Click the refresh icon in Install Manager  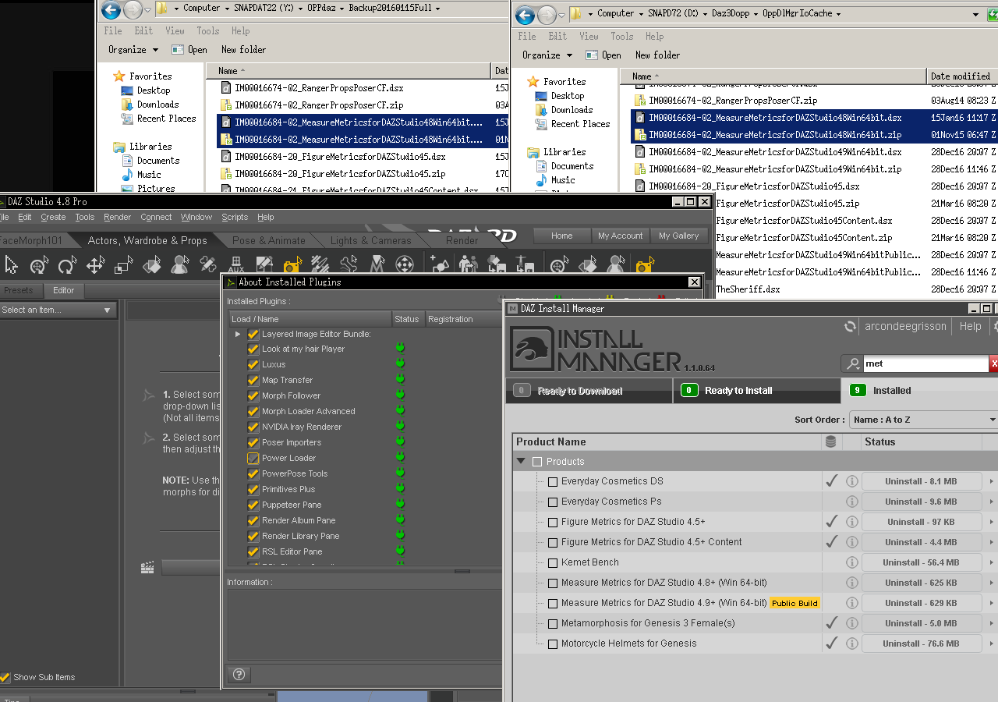(x=850, y=327)
